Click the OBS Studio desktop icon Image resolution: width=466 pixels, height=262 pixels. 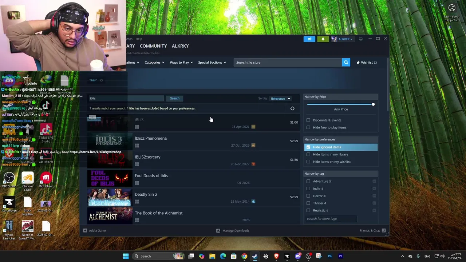tap(9, 180)
